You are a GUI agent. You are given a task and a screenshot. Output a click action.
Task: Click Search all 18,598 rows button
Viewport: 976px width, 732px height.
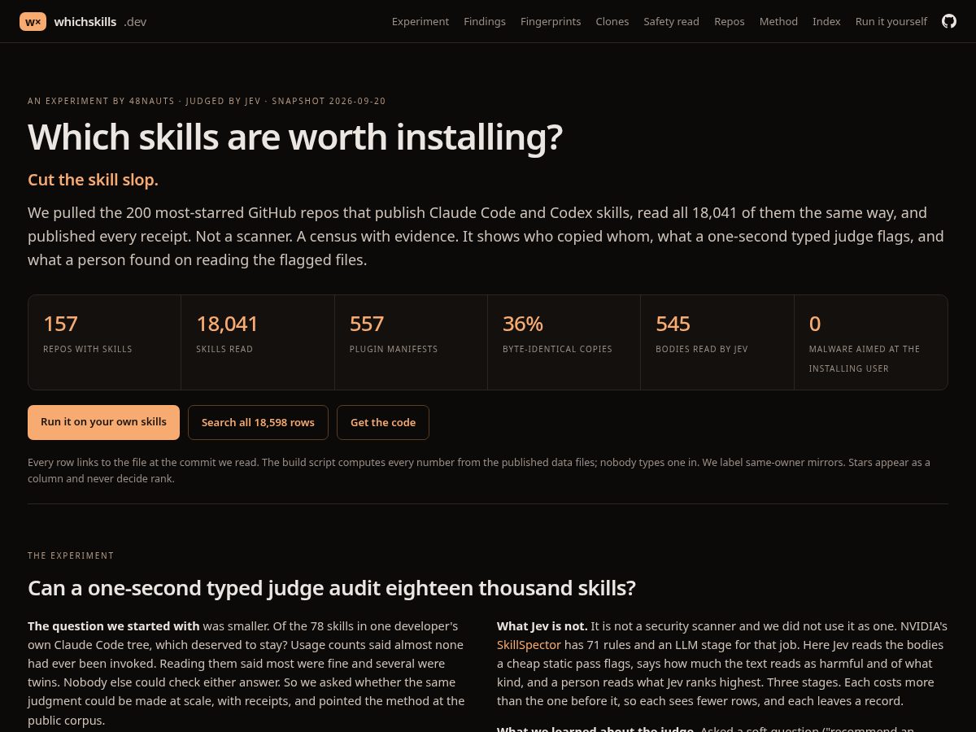[258, 422]
